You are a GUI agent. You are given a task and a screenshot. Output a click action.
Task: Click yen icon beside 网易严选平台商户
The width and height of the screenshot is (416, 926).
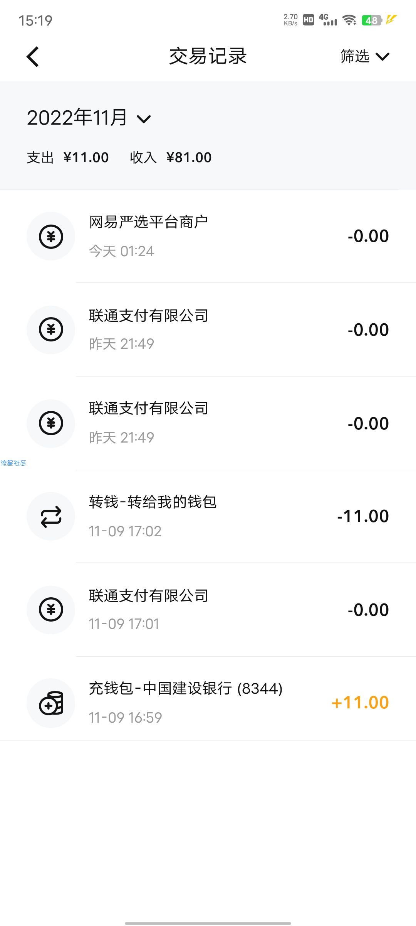tap(51, 236)
